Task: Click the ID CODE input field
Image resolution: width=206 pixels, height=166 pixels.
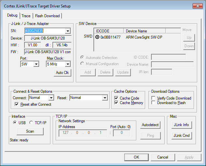Action: point(169,57)
